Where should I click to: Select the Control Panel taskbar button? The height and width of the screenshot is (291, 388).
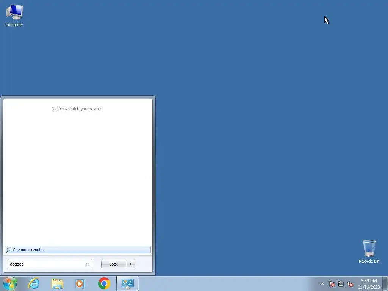click(x=127, y=283)
